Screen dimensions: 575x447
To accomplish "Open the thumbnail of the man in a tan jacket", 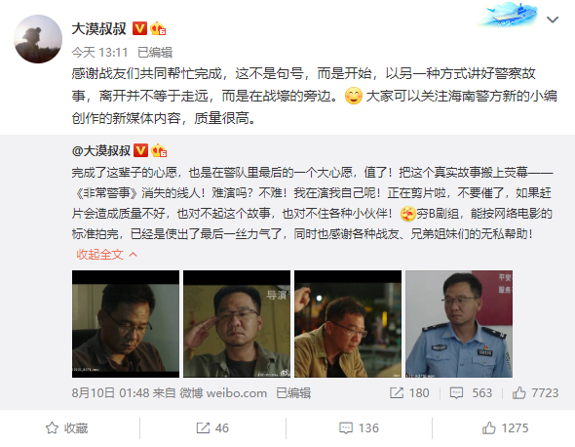I will pos(348,324).
